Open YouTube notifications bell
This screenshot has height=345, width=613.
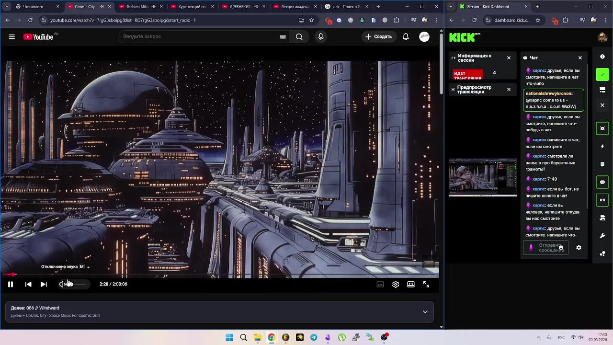pyautogui.click(x=406, y=37)
